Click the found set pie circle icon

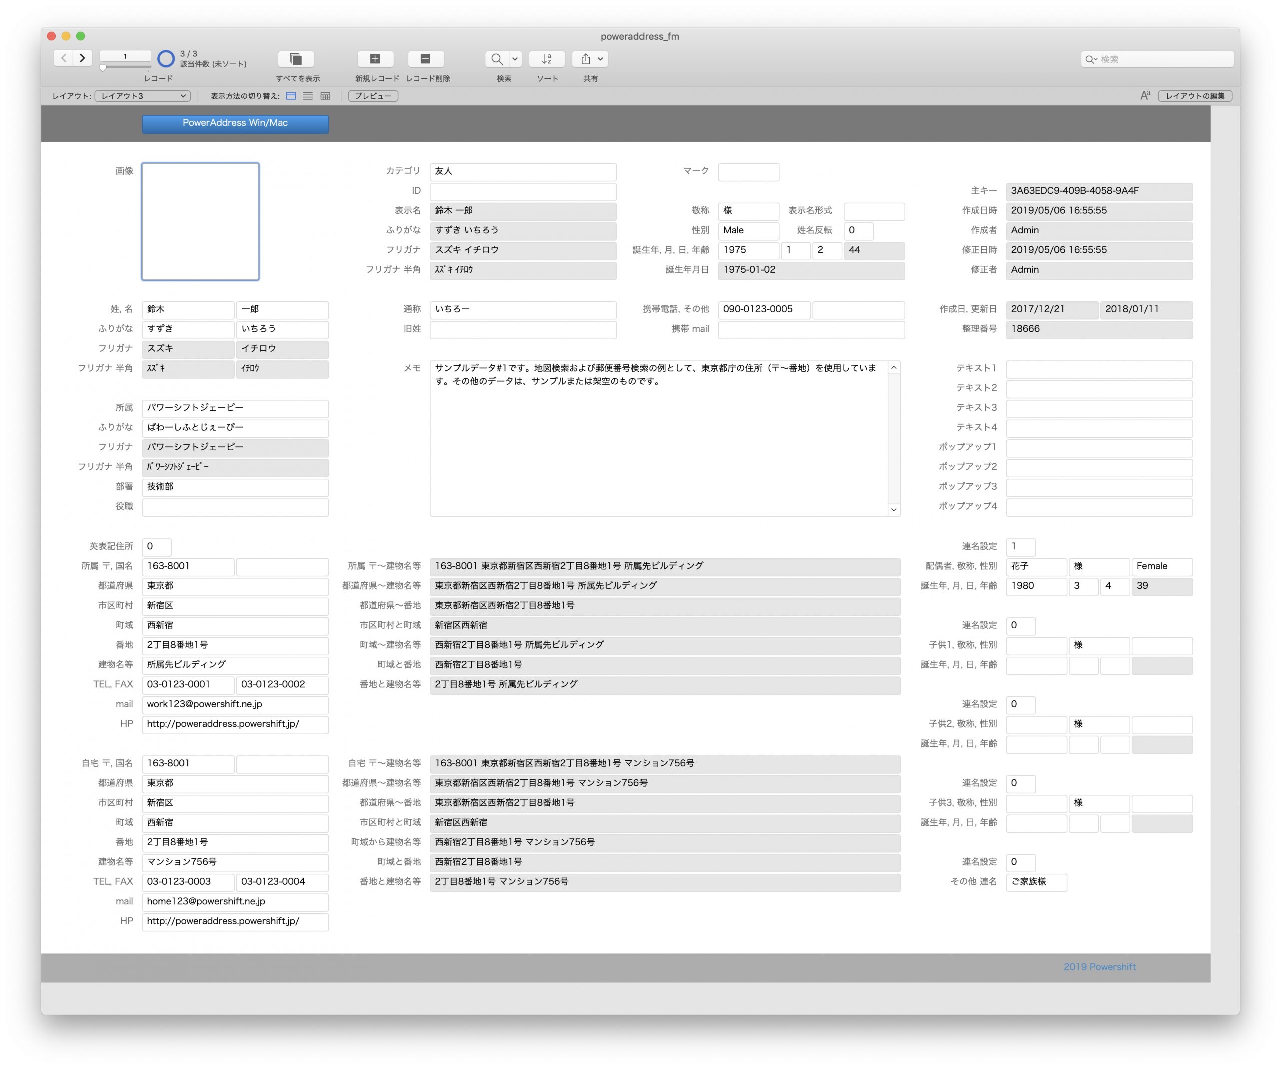pos(165,59)
